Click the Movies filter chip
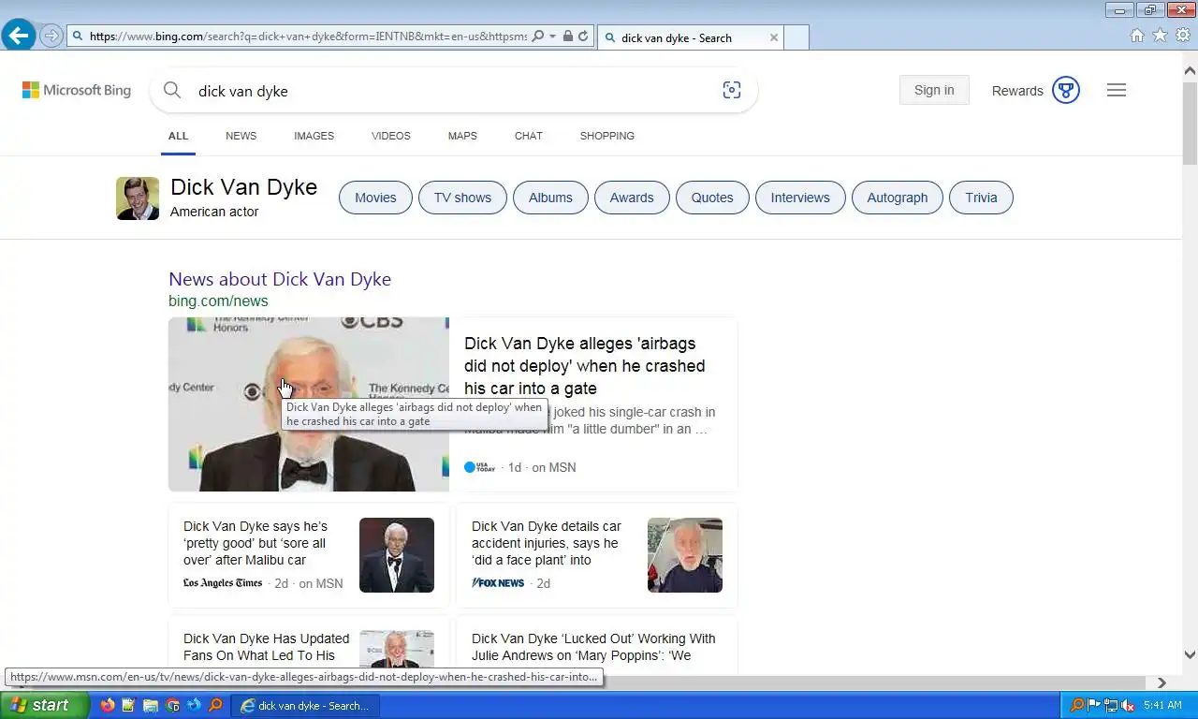Screen dimensions: 1198x719 click(375, 198)
